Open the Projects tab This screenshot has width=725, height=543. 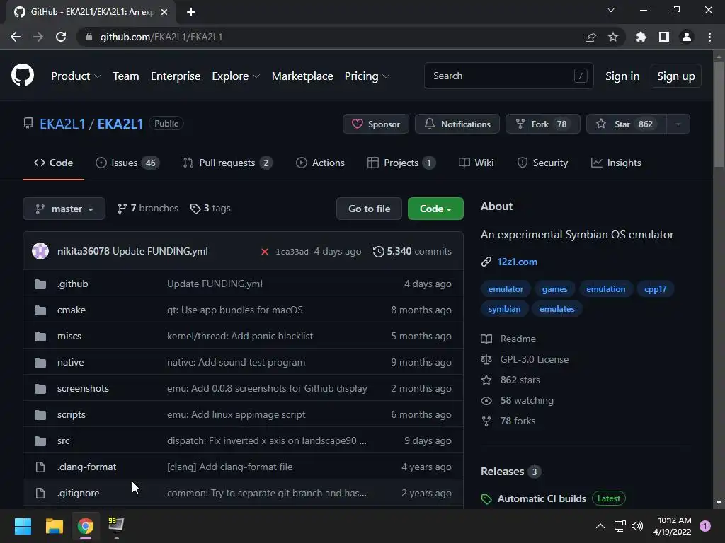(401, 163)
